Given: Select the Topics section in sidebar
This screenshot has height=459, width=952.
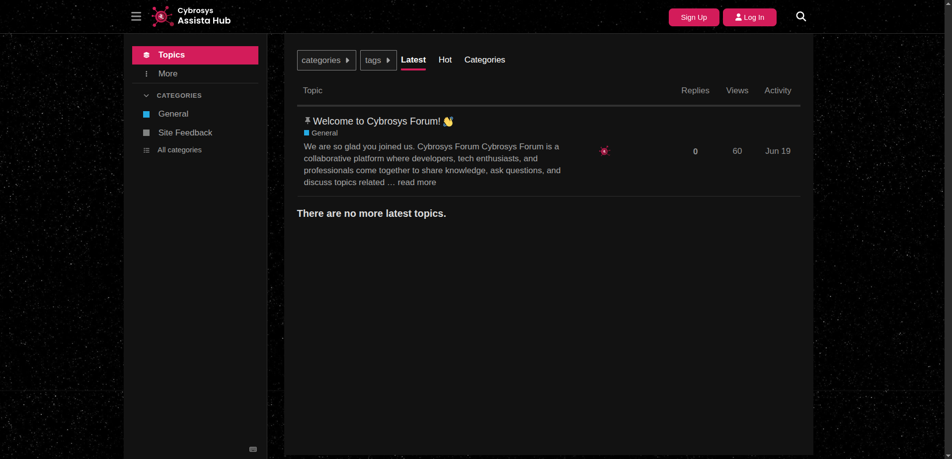Looking at the screenshot, I should pyautogui.click(x=171, y=55).
